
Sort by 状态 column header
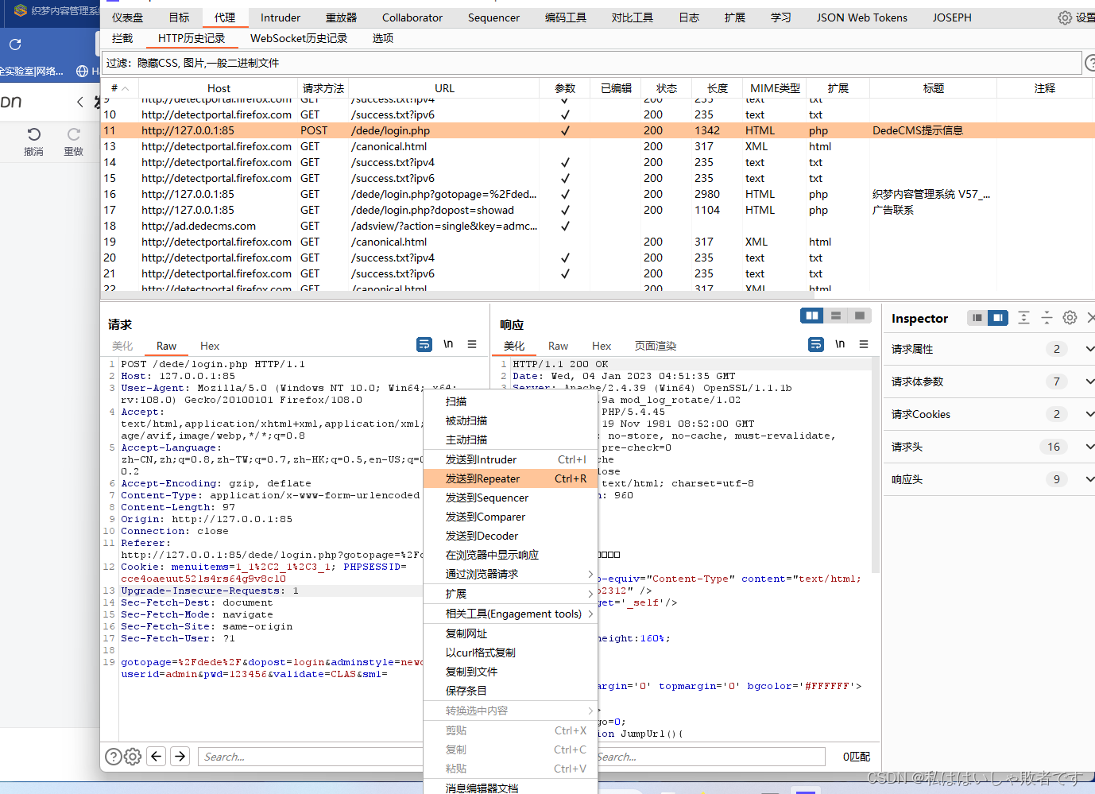coord(667,88)
